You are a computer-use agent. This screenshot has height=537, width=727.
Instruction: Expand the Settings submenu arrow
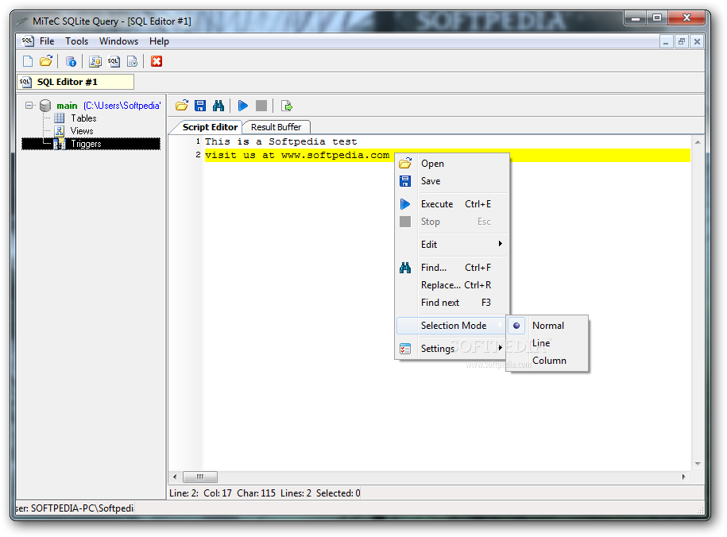(x=501, y=348)
